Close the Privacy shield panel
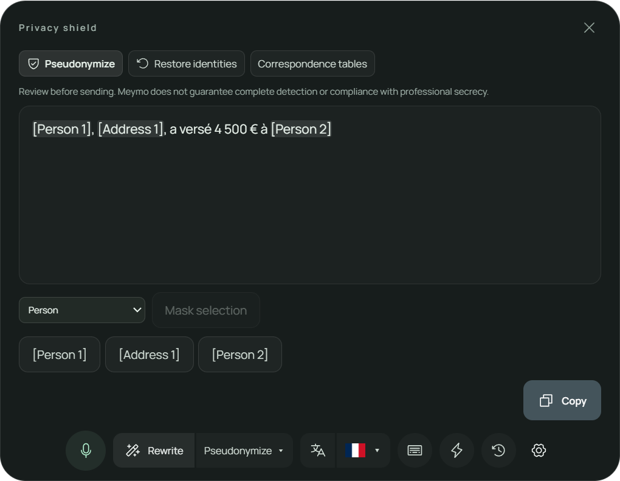Image resolution: width=620 pixels, height=481 pixels. coord(589,28)
